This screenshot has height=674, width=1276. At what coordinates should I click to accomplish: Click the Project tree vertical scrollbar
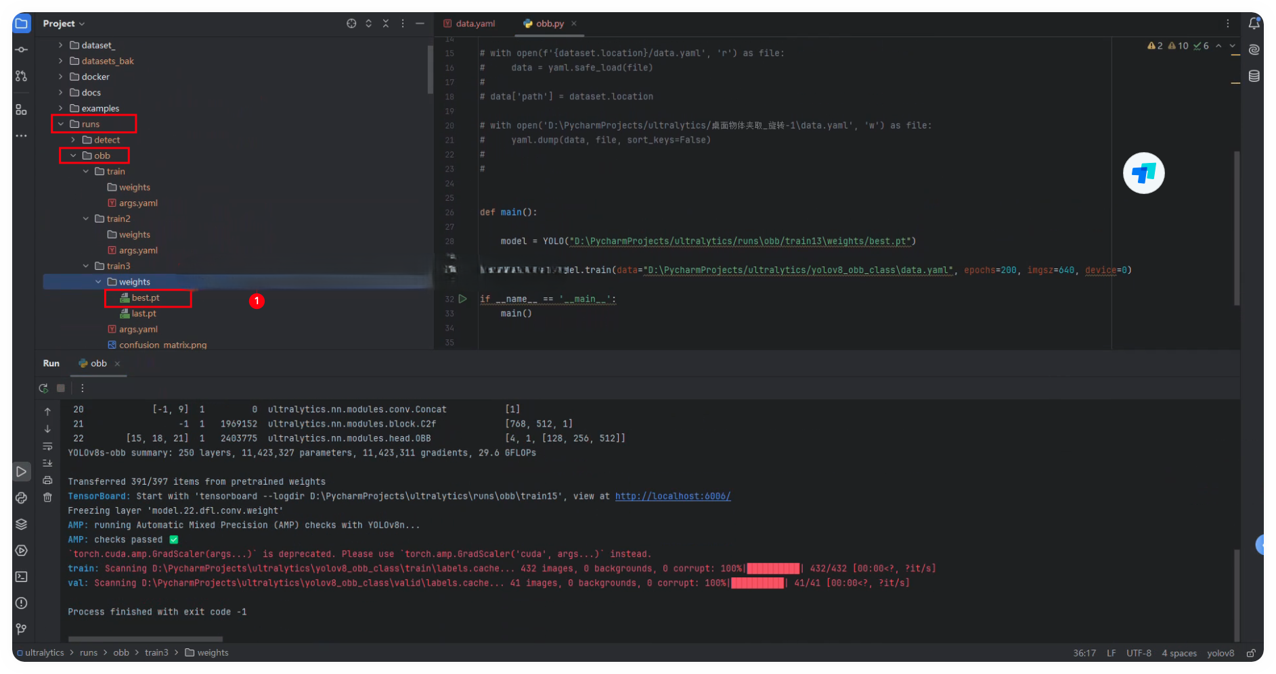(430, 70)
